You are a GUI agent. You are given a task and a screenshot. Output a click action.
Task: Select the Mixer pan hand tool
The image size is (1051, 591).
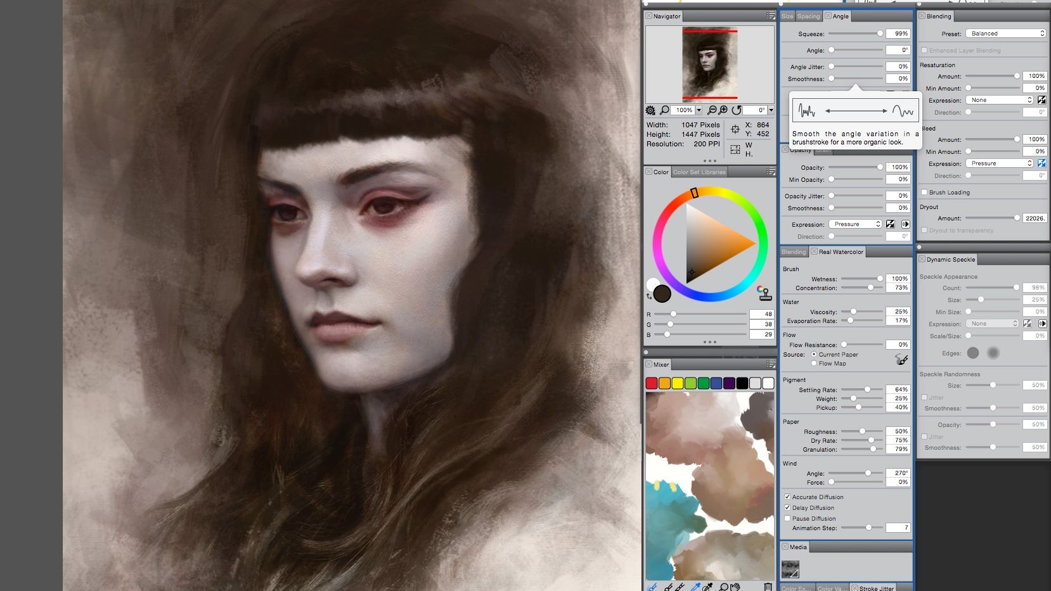(x=735, y=587)
